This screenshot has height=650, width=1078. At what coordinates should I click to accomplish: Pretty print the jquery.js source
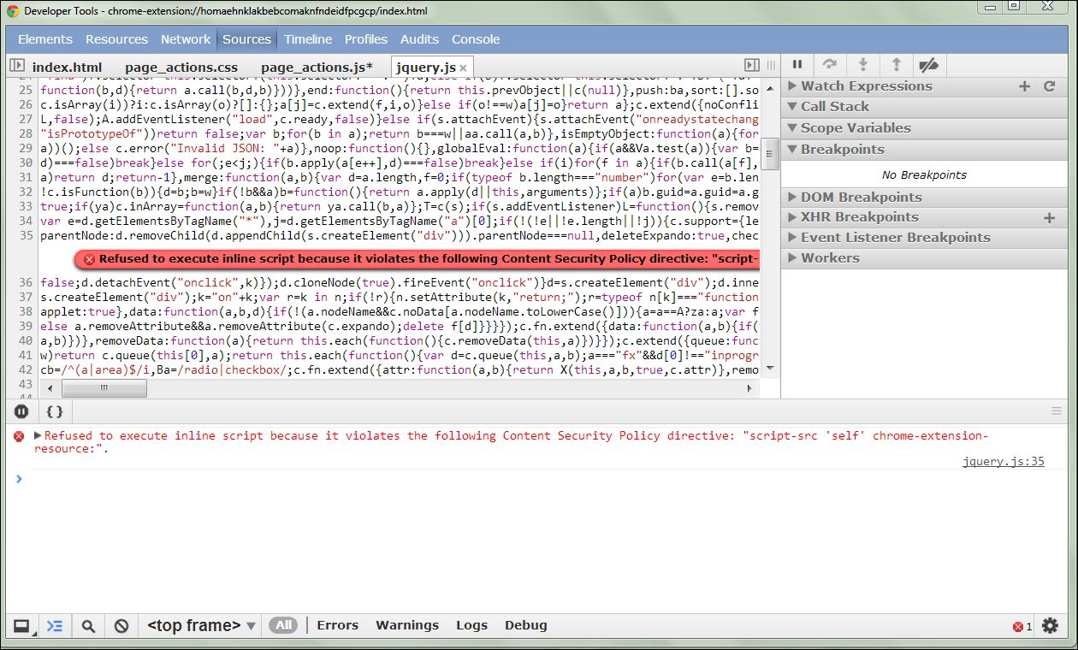55,411
